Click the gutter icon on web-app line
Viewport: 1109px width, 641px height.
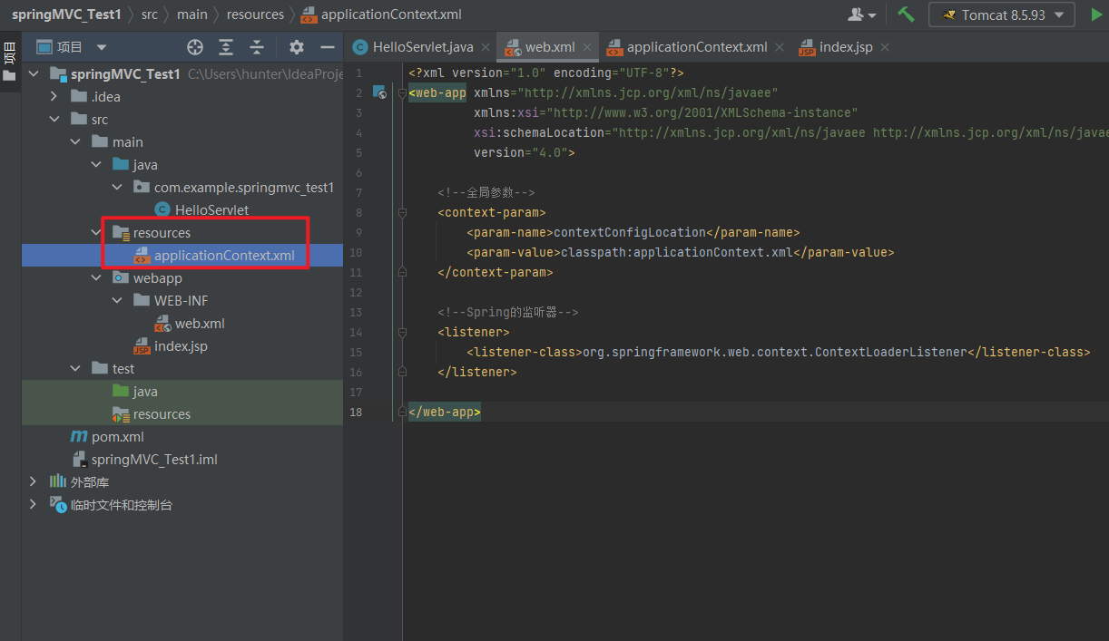click(x=381, y=92)
